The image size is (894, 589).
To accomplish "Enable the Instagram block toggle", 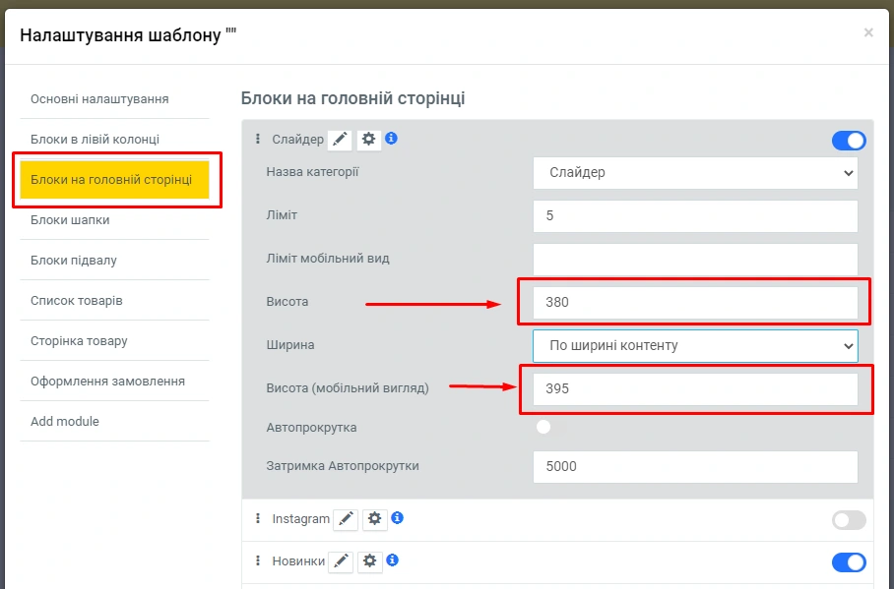I will tap(848, 520).
